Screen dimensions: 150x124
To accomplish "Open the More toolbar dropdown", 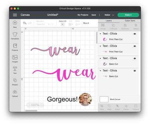I will 86,23.
